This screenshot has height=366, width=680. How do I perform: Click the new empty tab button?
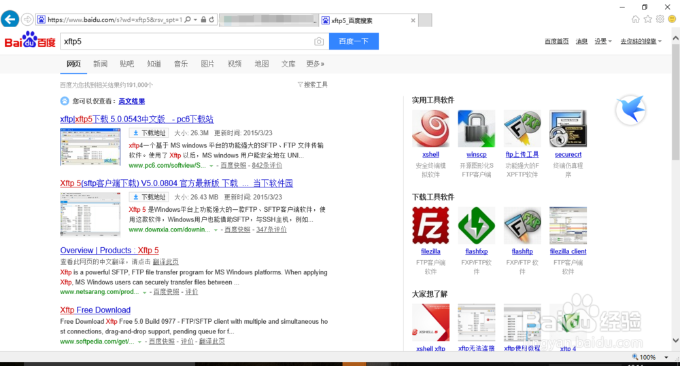coord(425,20)
